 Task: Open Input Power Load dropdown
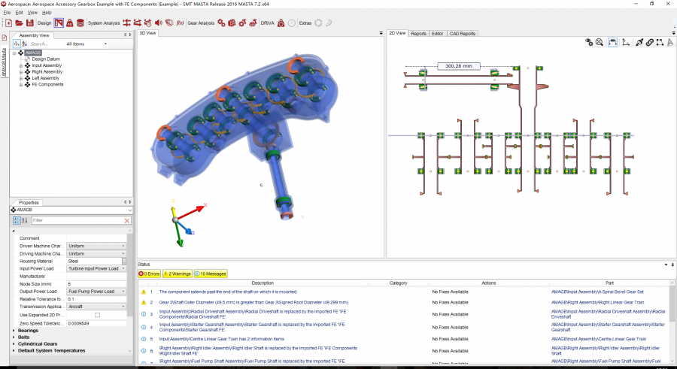coord(96,268)
